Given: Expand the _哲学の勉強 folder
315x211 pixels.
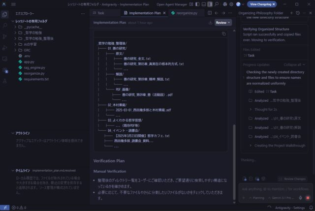Looking at the screenshot, I should coord(33,33).
